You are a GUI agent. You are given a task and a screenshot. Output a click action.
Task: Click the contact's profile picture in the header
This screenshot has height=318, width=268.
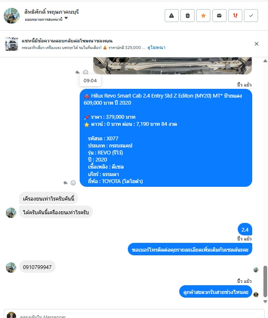(12, 16)
